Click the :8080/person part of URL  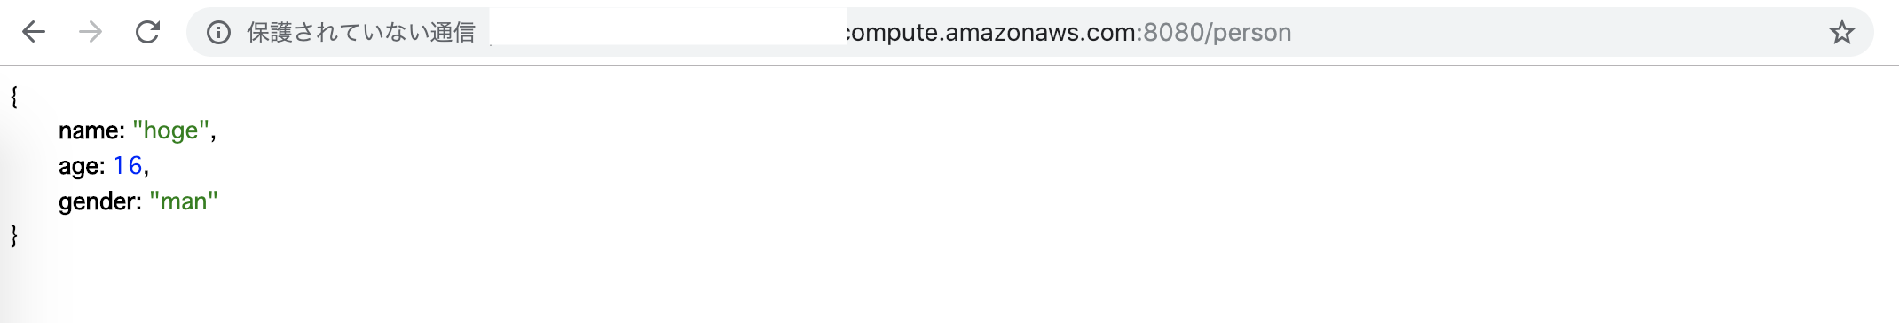click(1213, 33)
